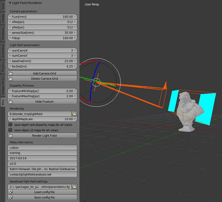Screen dimensions: 222x202
Task: Click the f-Stop value slider
Action: pyautogui.click(x=42, y=38)
